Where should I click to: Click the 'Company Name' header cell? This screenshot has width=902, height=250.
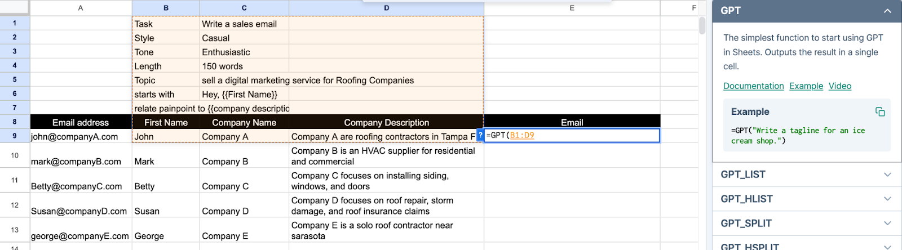[x=244, y=122]
